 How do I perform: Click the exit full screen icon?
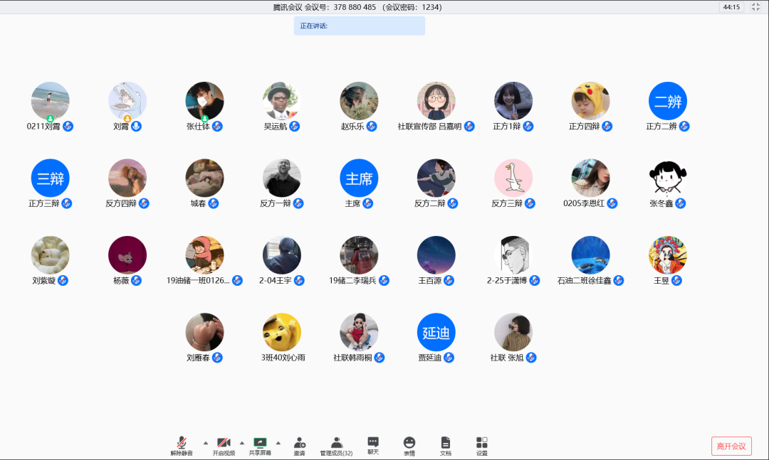(756, 7)
